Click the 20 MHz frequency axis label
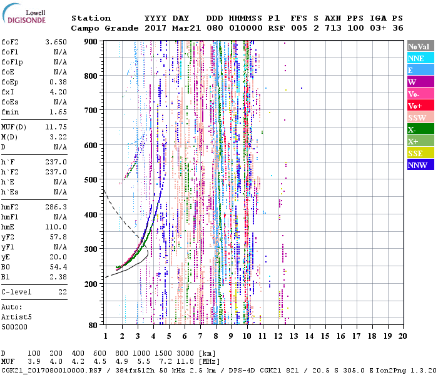 click(402, 336)
